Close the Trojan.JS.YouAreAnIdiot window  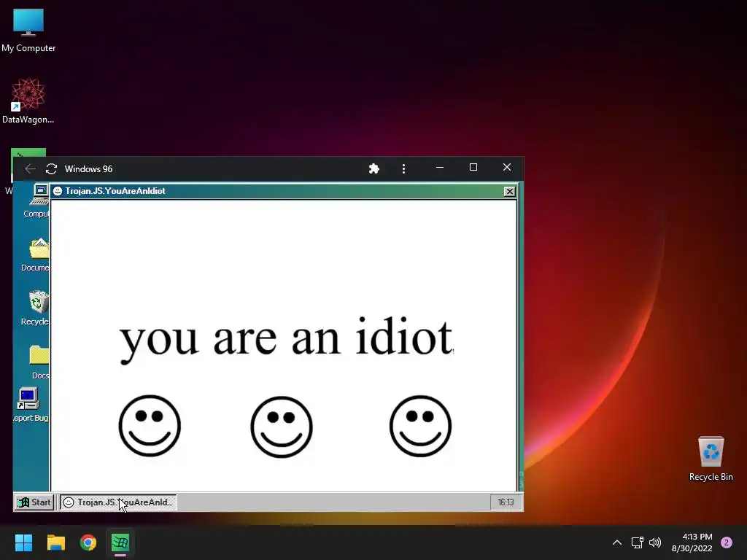click(509, 192)
